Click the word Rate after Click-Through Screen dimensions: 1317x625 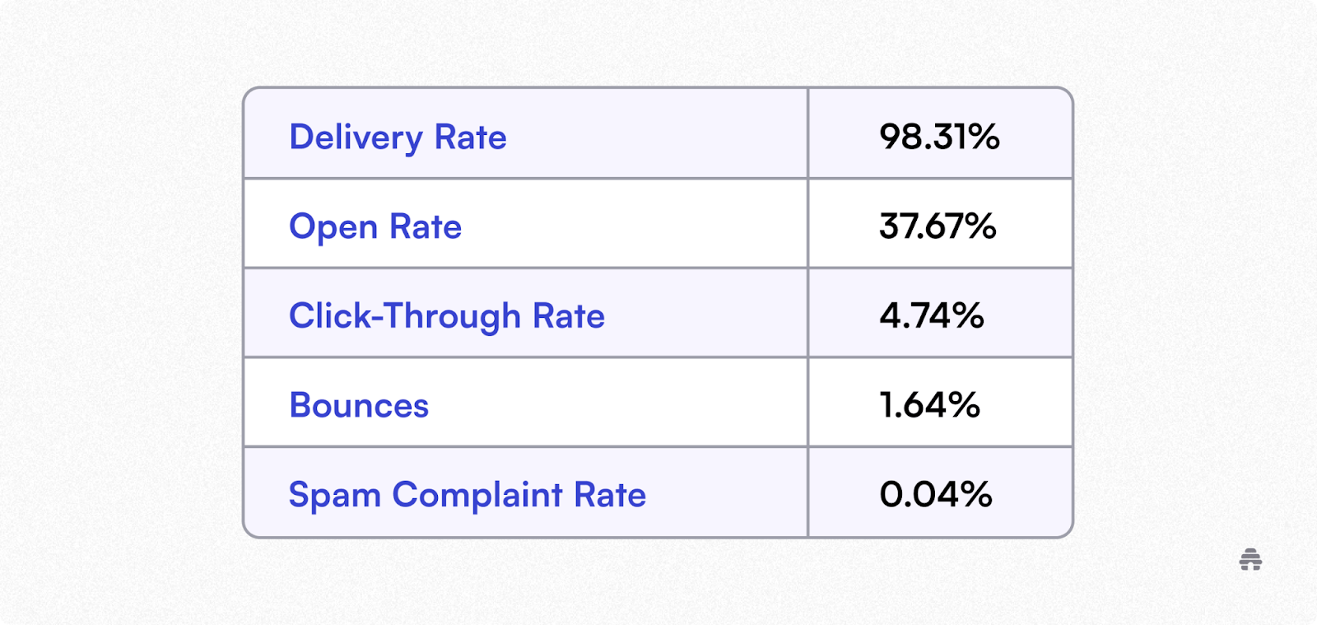point(569,315)
